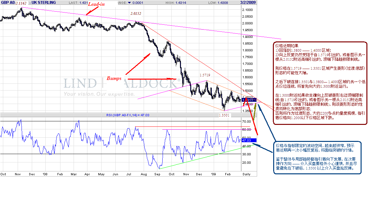Image resolution: width=368 pixels, height=217 pixels.
Task: Click the 1.9000 price axis label
Action: click(x=247, y=37)
